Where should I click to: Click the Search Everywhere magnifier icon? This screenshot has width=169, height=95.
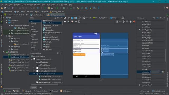(x=164, y=8)
